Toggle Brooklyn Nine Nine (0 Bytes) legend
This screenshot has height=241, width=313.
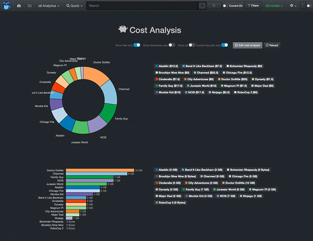176,176
